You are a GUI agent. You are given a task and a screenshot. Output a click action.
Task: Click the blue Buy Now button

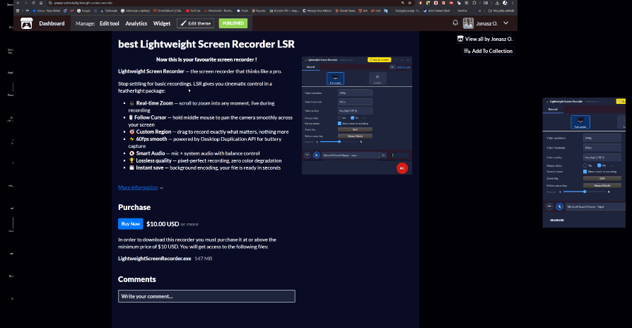coord(131,223)
